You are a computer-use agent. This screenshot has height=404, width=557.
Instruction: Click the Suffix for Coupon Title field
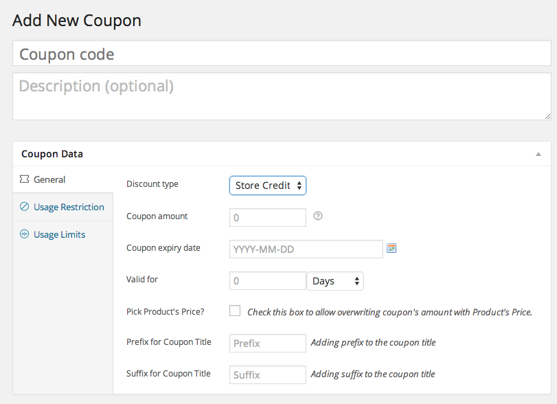click(x=267, y=374)
